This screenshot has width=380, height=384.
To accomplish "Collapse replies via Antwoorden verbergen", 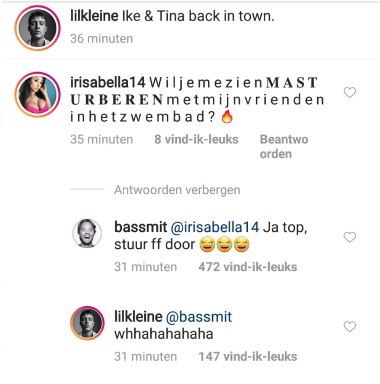I will (x=177, y=190).
